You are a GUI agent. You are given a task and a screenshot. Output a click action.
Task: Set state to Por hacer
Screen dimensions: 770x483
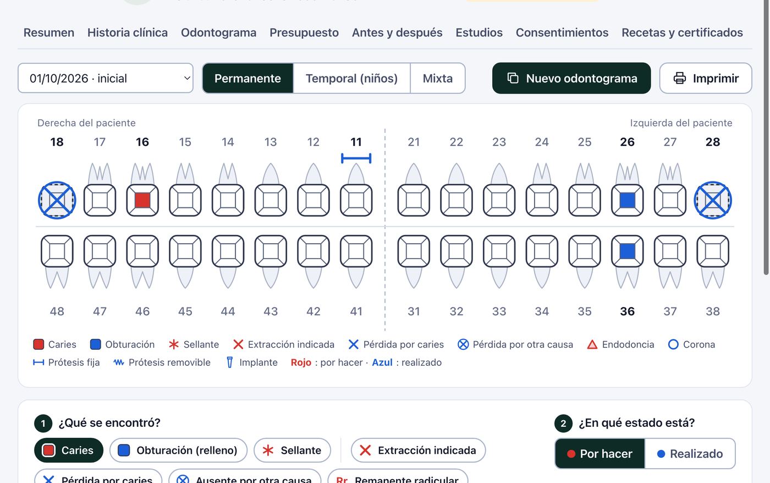[x=599, y=454]
